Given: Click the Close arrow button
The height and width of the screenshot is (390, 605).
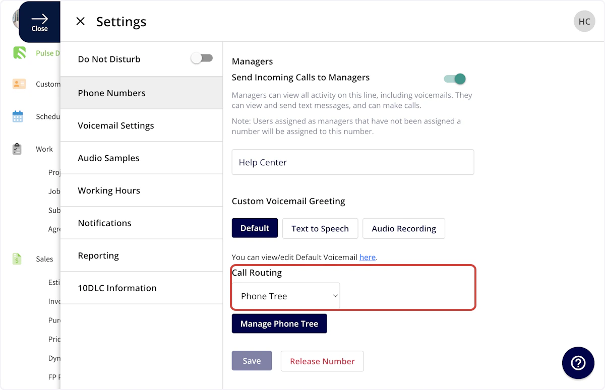Looking at the screenshot, I should [x=39, y=22].
